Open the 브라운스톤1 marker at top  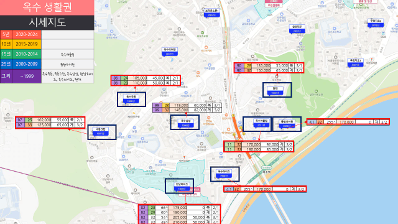pos(212,12)
